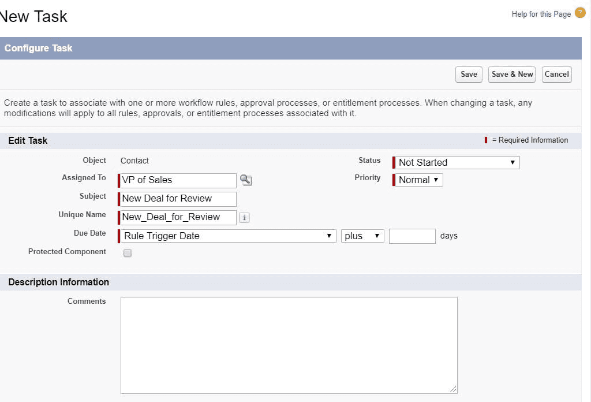Select the Description Information section header
This screenshot has width=591, height=402.
point(58,282)
